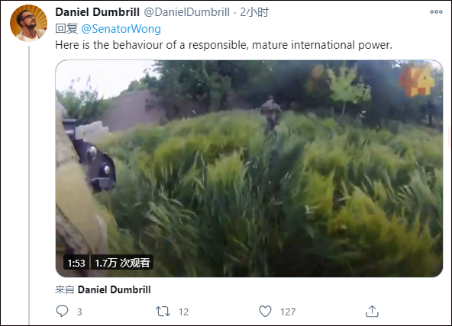Click the share upload icon
Viewport: 452px width, 326px height.
[372, 311]
